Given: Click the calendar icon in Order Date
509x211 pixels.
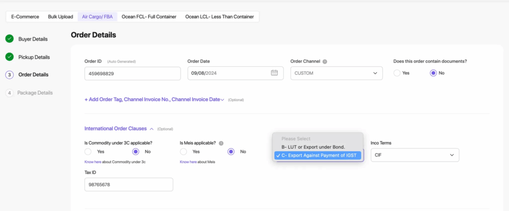Looking at the screenshot, I should [274, 73].
